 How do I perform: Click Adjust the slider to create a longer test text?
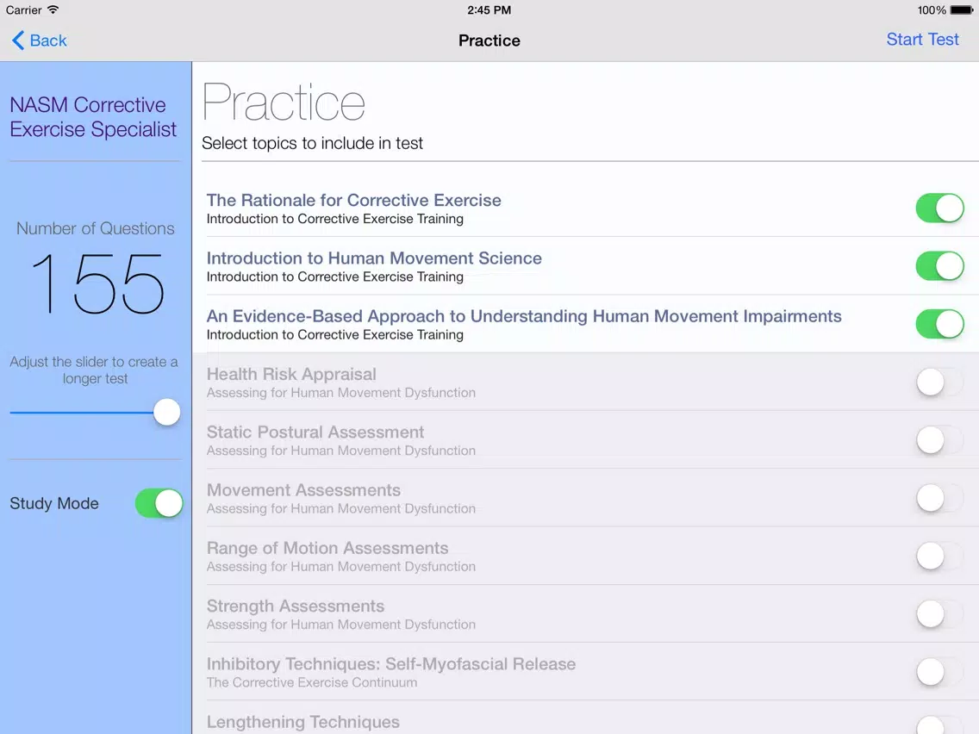[94, 370]
